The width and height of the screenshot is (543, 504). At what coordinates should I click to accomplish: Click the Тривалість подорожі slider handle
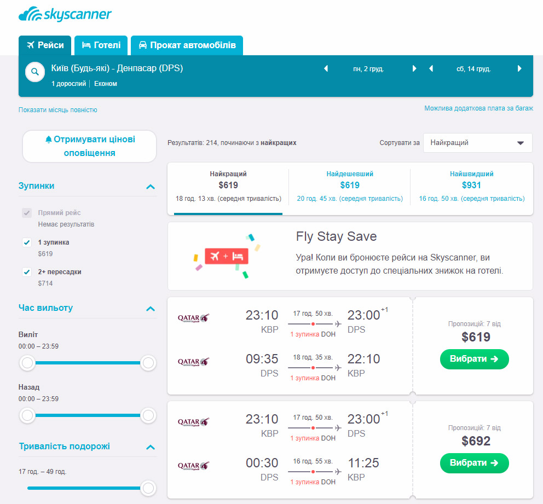[x=148, y=488]
